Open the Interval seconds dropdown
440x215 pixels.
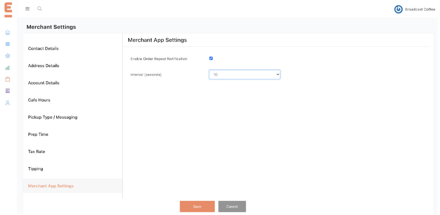pos(244,74)
